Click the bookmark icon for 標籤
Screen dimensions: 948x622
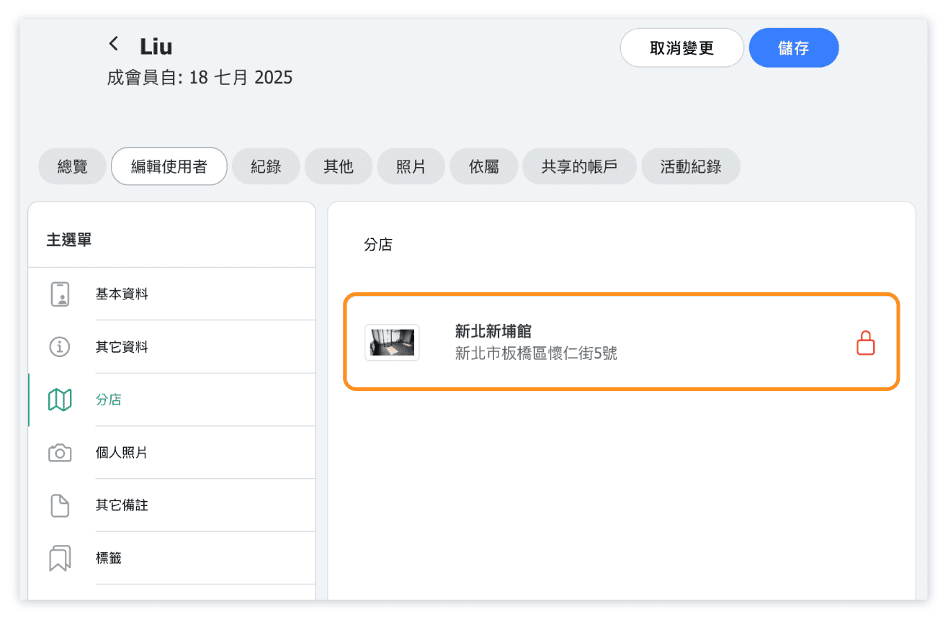coord(60,558)
